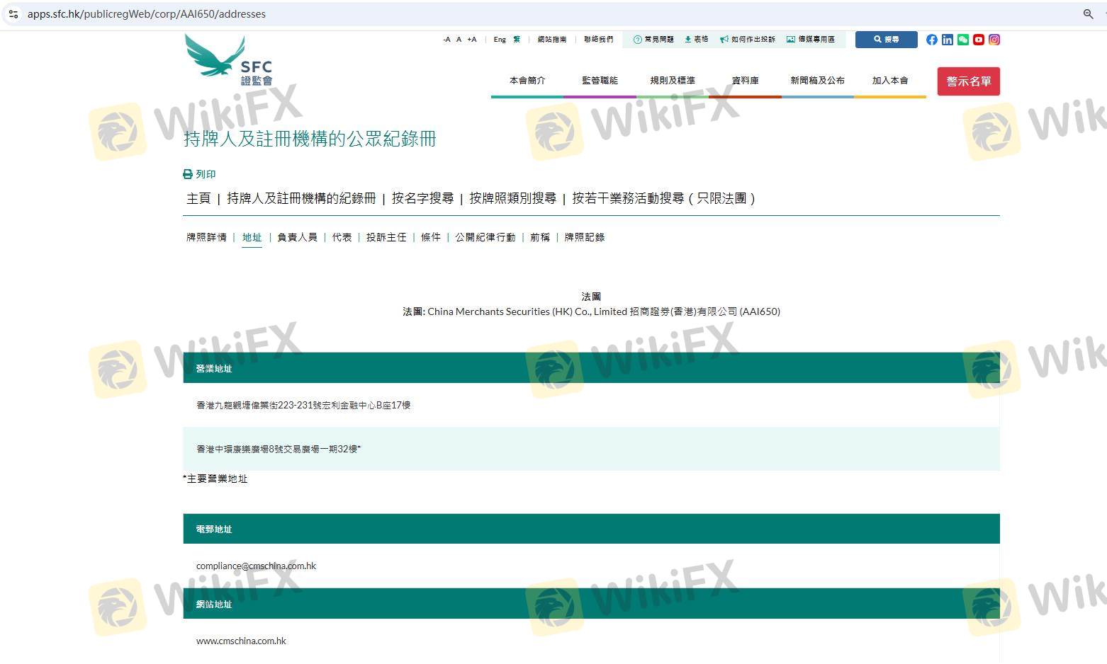Click the browser address bar URL

147,14
